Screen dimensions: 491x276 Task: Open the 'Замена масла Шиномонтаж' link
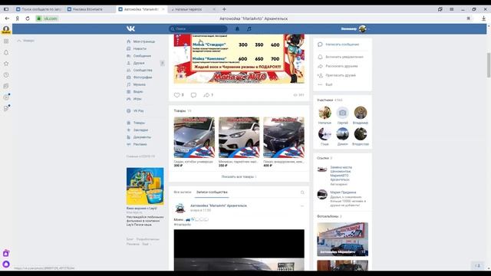pyautogui.click(x=341, y=174)
